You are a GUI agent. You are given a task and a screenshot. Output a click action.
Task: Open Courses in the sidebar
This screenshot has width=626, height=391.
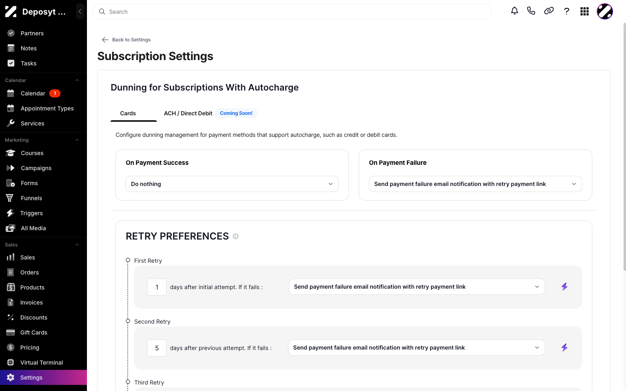[x=43, y=153]
